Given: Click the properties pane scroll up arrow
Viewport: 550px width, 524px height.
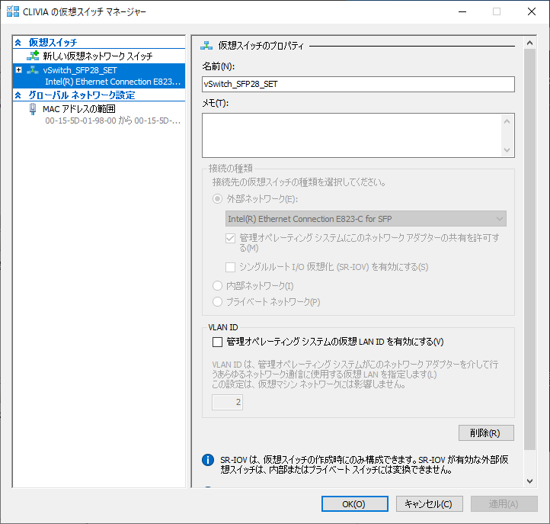Looking at the screenshot, I should pos(530,43).
